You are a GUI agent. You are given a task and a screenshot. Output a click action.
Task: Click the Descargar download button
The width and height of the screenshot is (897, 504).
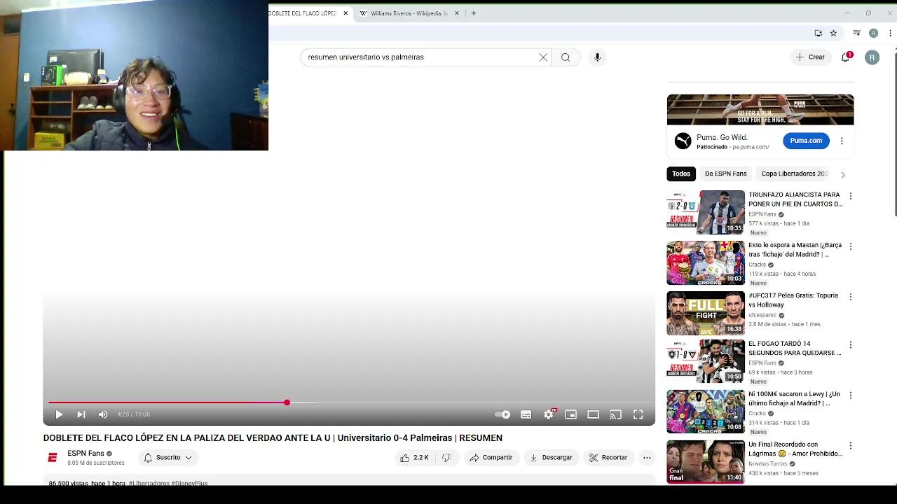tap(551, 458)
